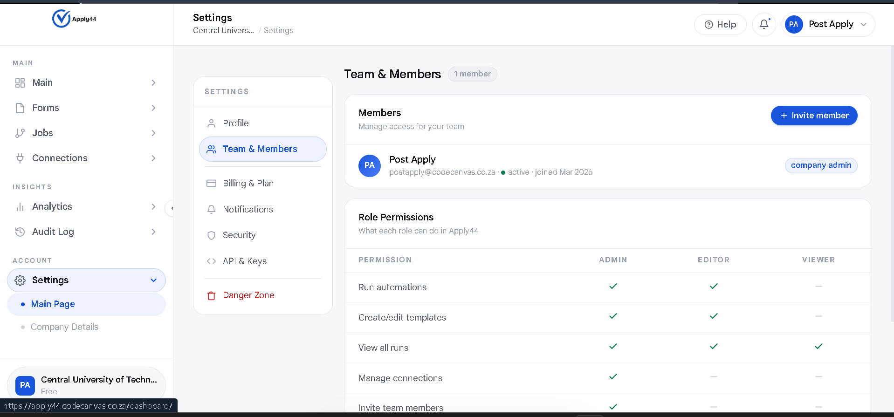
Task: Click Run automations permission row
Action: [608, 287]
